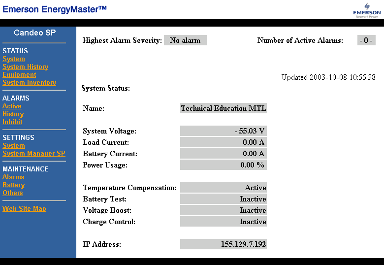Open the System link under STATUS
The height and width of the screenshot is (265, 384).
click(14, 59)
